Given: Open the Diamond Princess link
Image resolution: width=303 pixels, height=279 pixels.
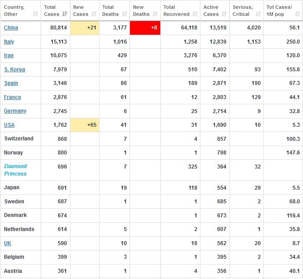Looking at the screenshot, I should (15, 170).
